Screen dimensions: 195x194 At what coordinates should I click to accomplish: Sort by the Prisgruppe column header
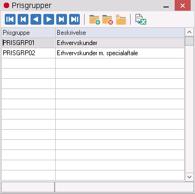28,33
